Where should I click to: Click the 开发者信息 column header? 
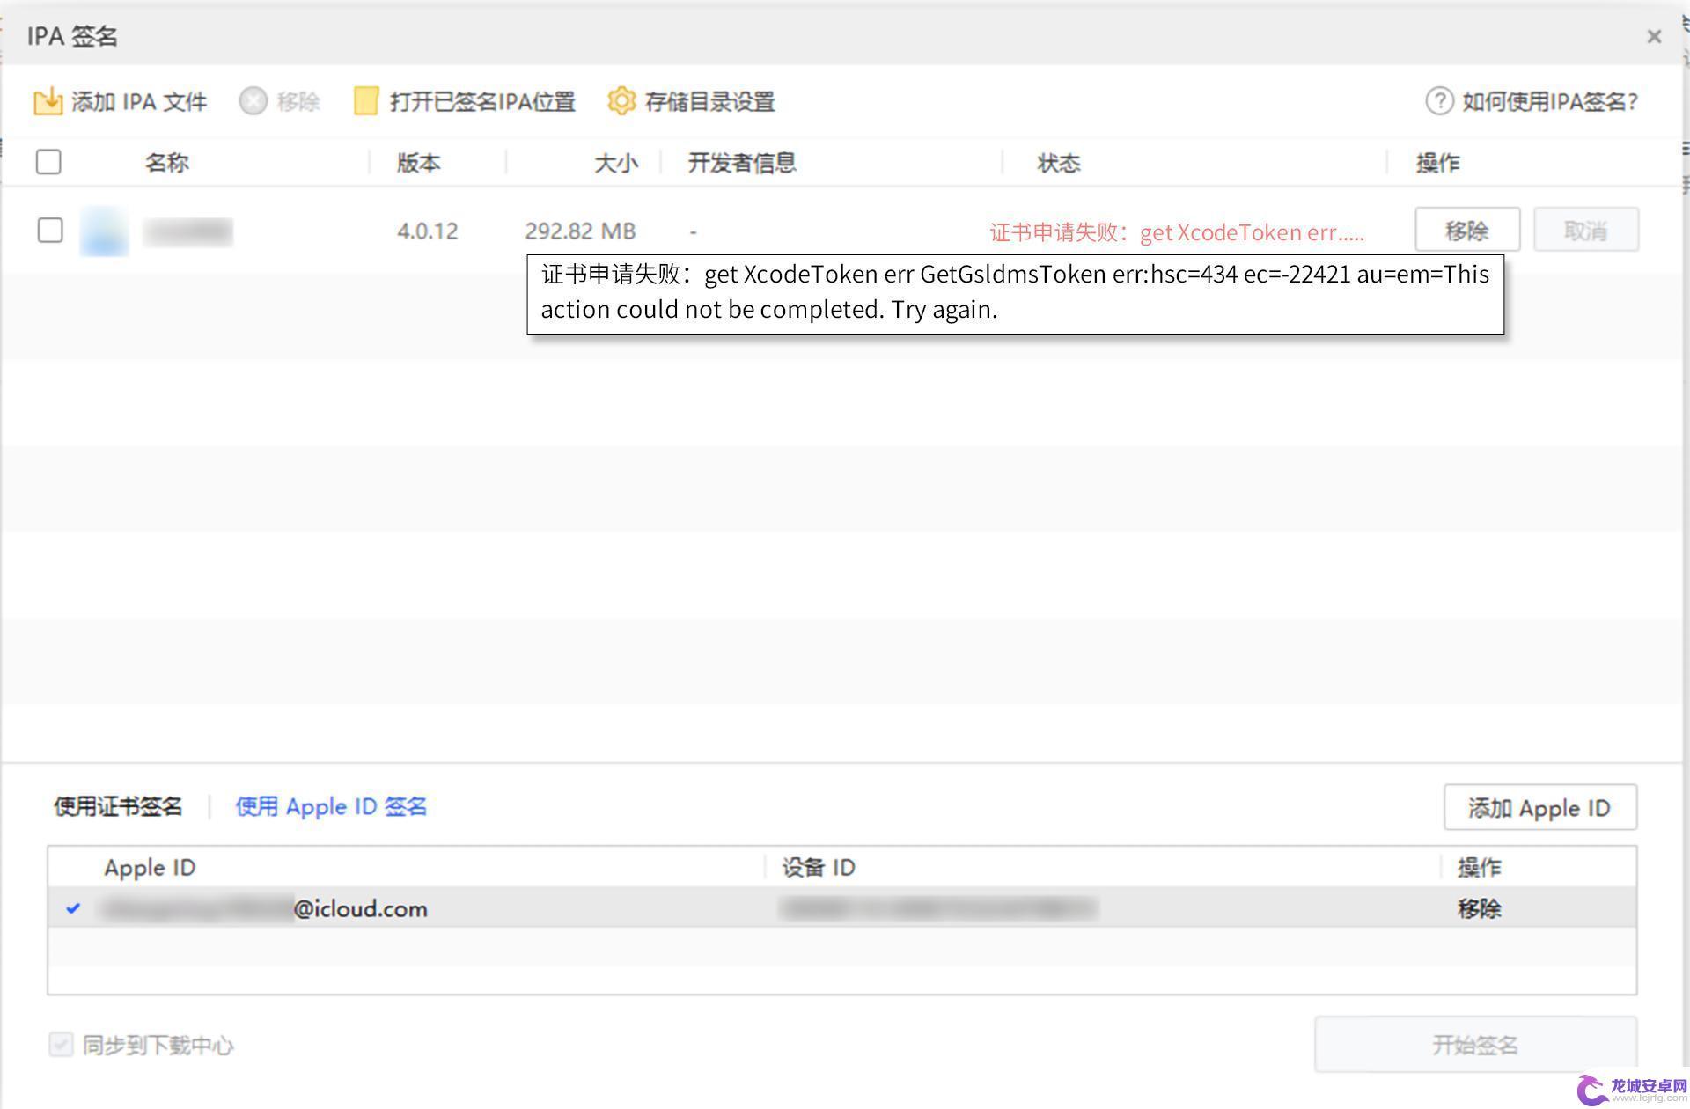742,163
